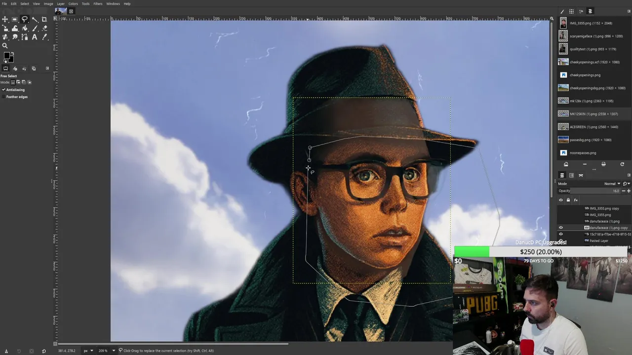This screenshot has height=355, width=632.
Task: Select the Rectangle Select tool
Action: (15, 19)
